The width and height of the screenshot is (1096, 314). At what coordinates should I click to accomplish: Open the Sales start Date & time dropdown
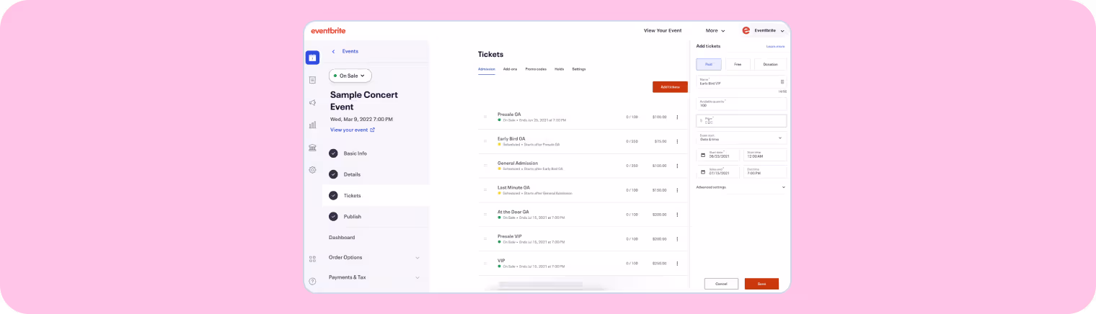(741, 138)
